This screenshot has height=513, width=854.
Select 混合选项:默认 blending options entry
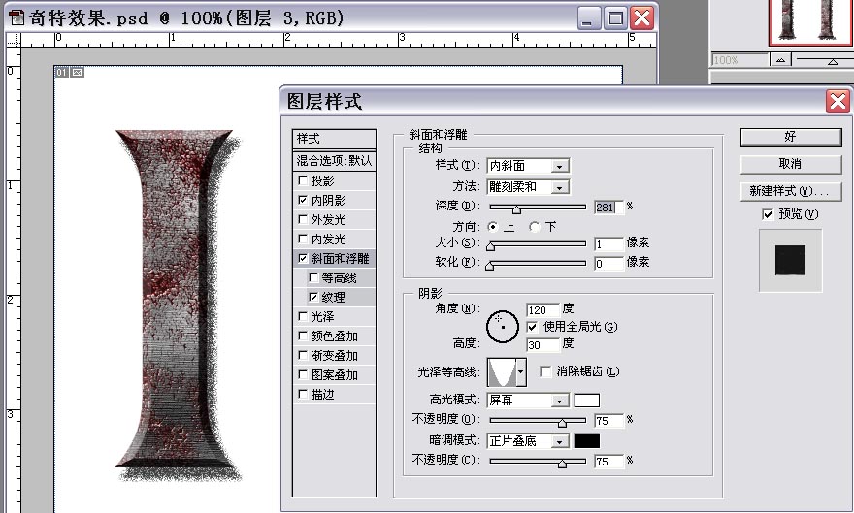point(334,160)
